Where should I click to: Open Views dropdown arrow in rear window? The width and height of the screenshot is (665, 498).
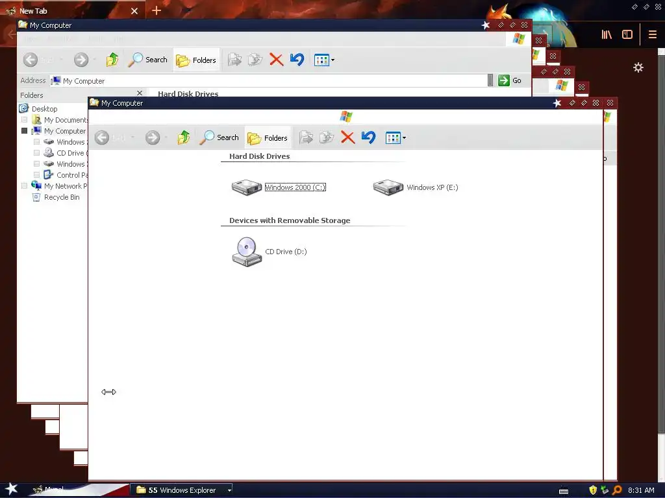[x=333, y=60]
